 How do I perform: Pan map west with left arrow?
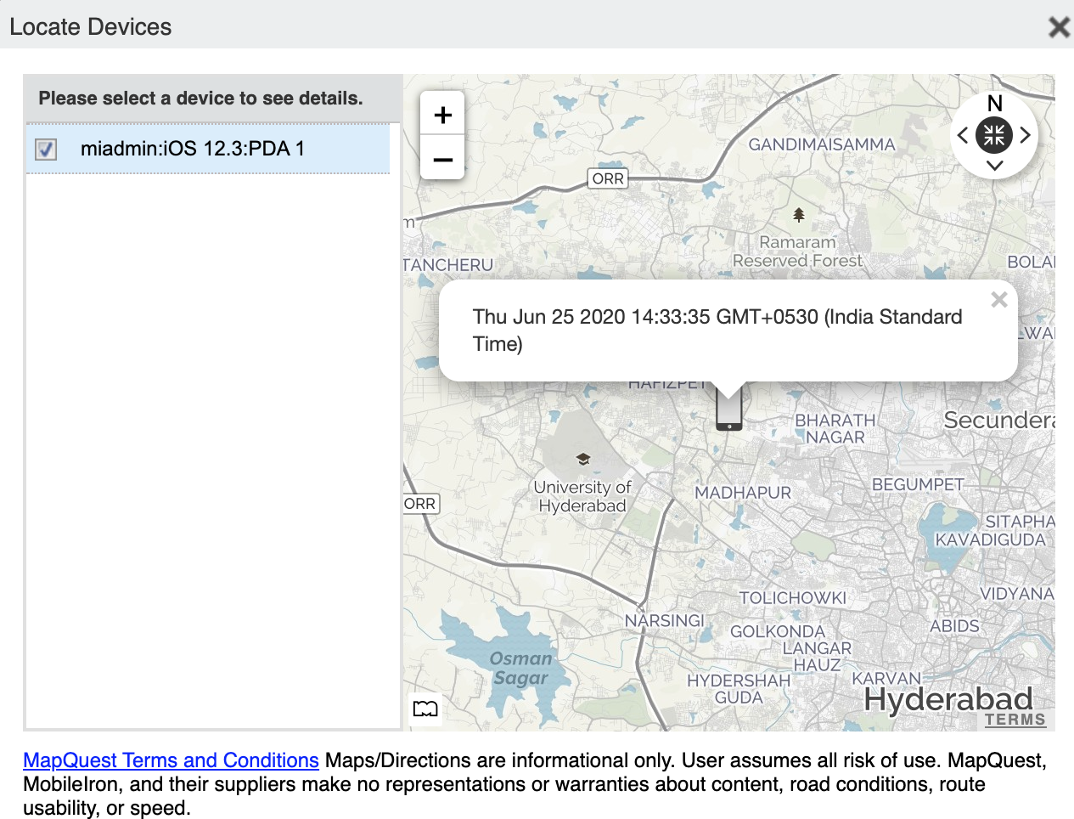(963, 135)
